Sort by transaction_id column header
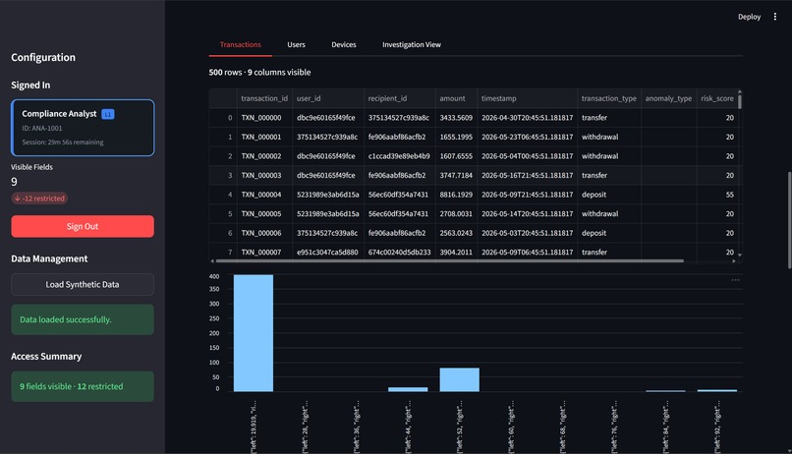Viewport: 792px width, 454px height. coord(264,98)
